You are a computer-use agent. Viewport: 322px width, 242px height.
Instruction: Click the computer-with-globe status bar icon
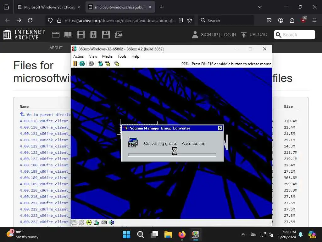click(96, 222)
